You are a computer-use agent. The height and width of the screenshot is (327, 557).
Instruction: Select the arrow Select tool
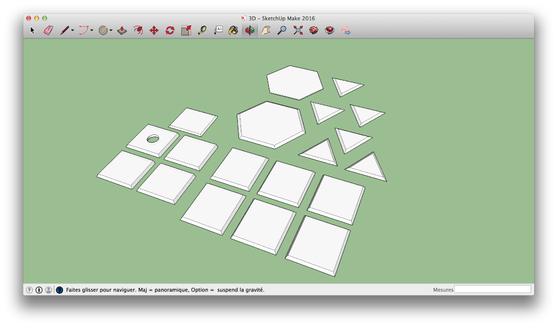(x=33, y=30)
